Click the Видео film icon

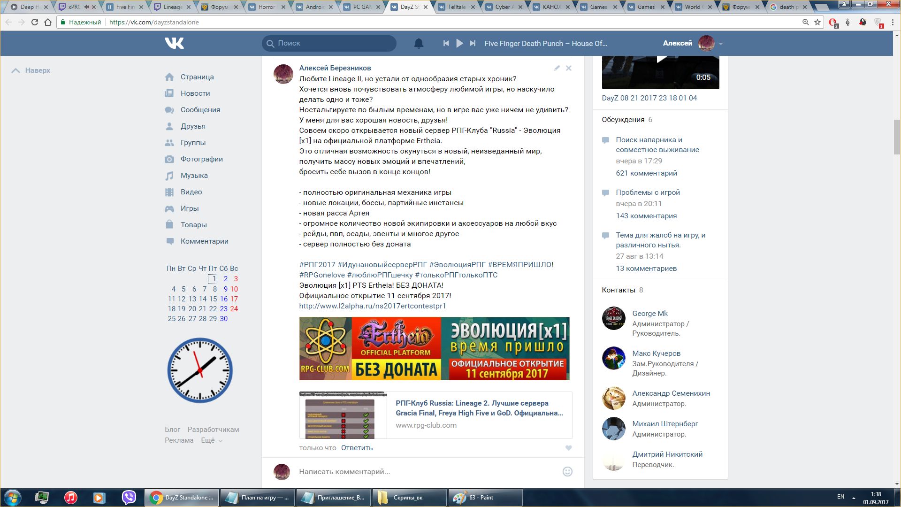pos(169,192)
